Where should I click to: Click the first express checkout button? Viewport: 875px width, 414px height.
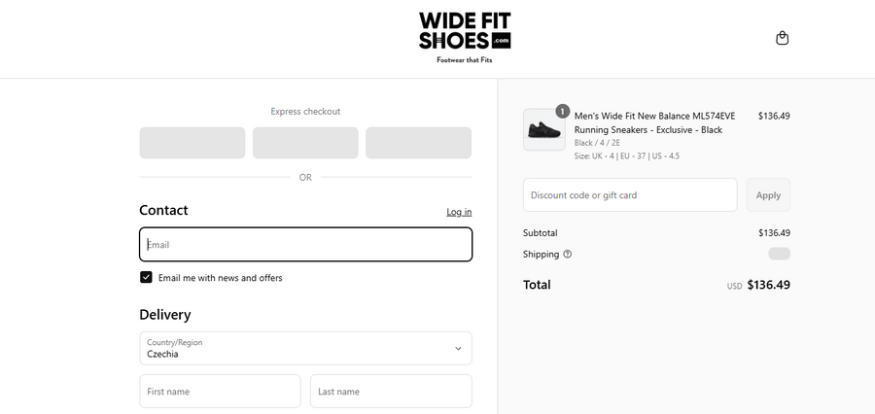tap(192, 143)
